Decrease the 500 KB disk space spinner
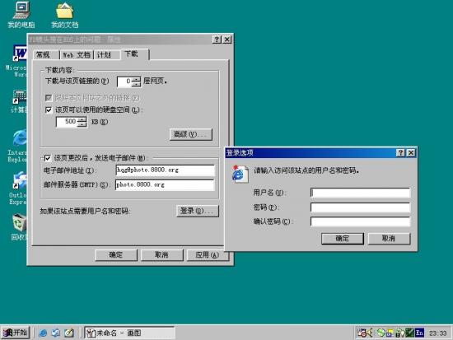This screenshot has height=340, width=453. [82, 124]
